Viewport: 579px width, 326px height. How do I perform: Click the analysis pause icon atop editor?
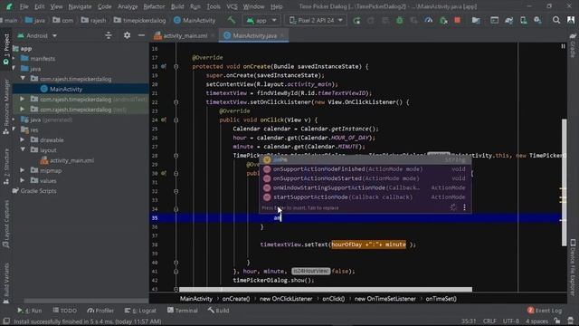click(563, 46)
